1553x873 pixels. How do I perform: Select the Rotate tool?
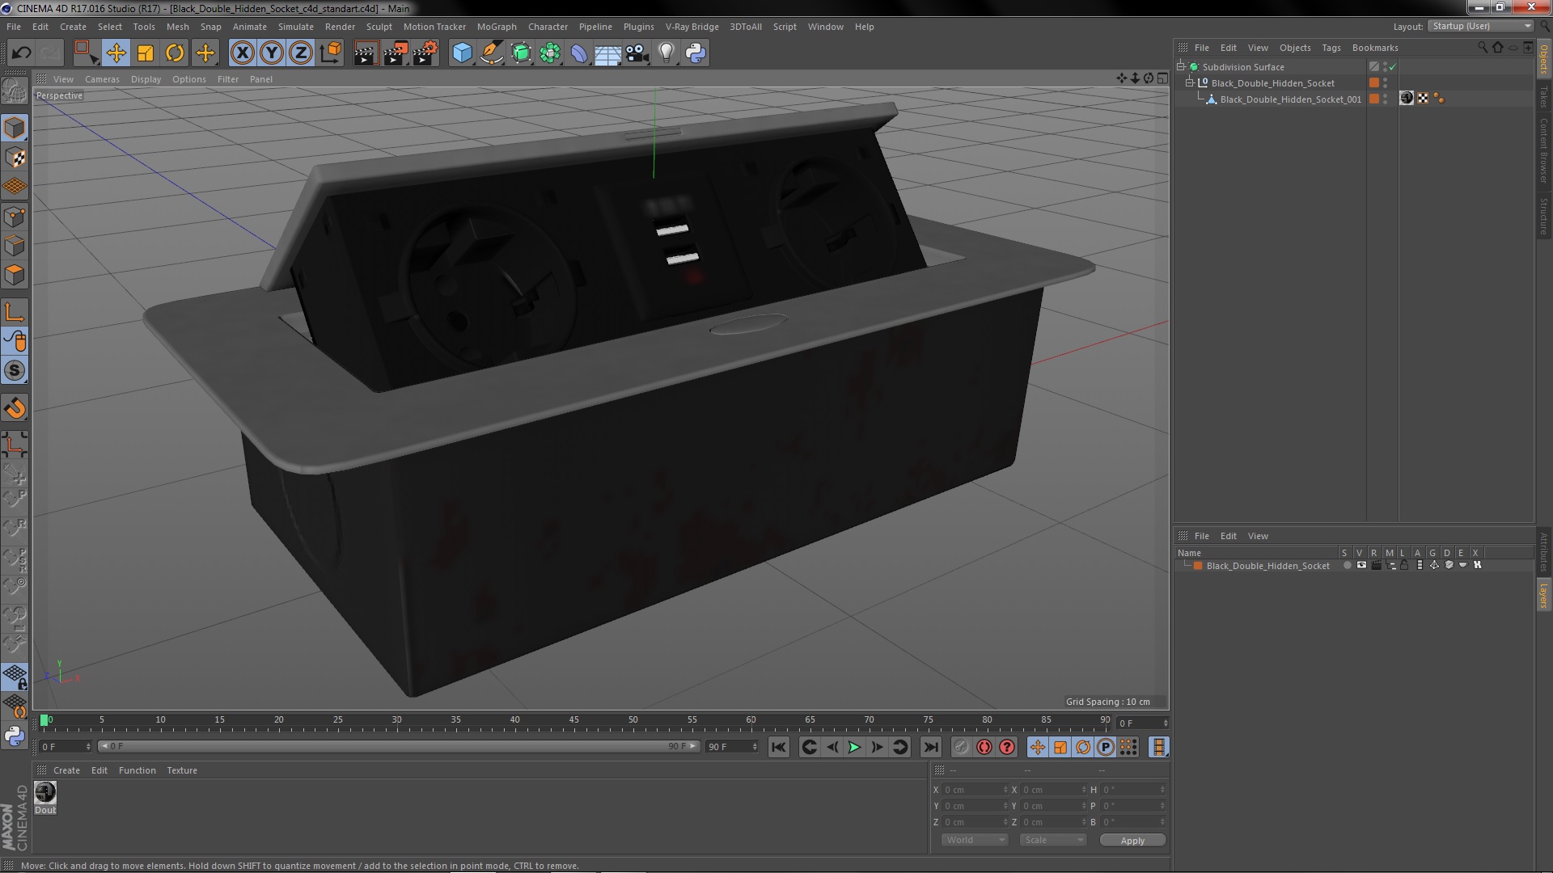point(175,53)
